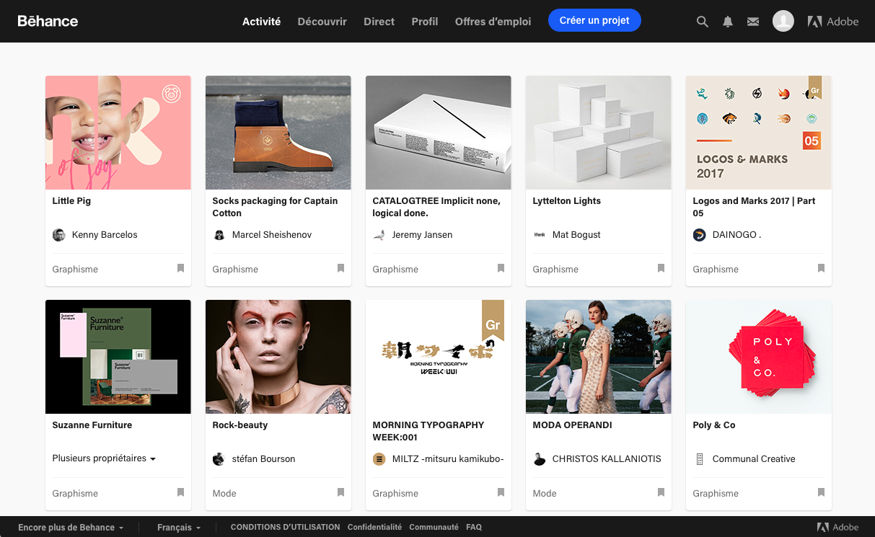Click Mat Bogust avatar icon
This screenshot has height=537, width=875.
pos(539,235)
